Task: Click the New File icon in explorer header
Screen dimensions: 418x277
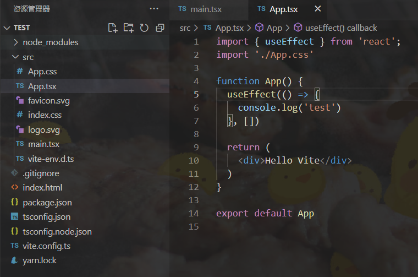Action: (113, 28)
